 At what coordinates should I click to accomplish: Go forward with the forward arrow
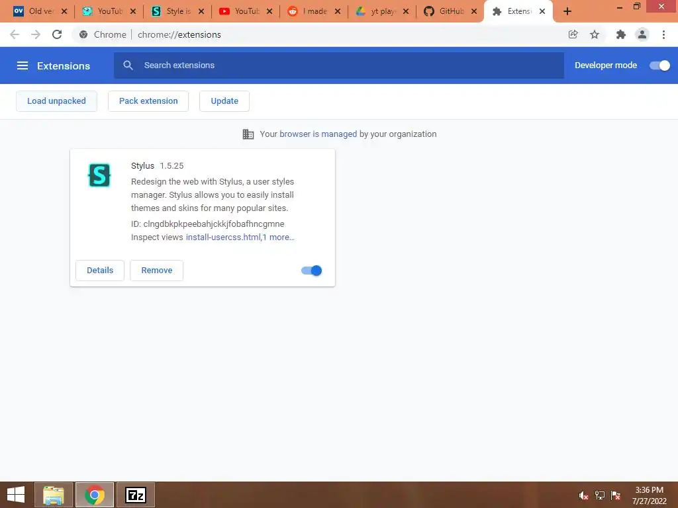36,34
